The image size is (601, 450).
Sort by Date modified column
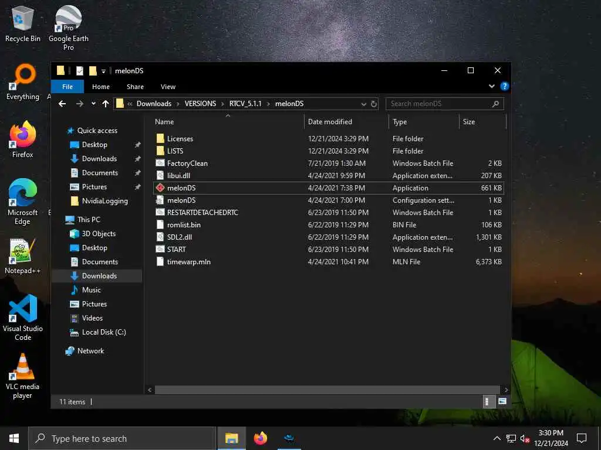pyautogui.click(x=346, y=122)
